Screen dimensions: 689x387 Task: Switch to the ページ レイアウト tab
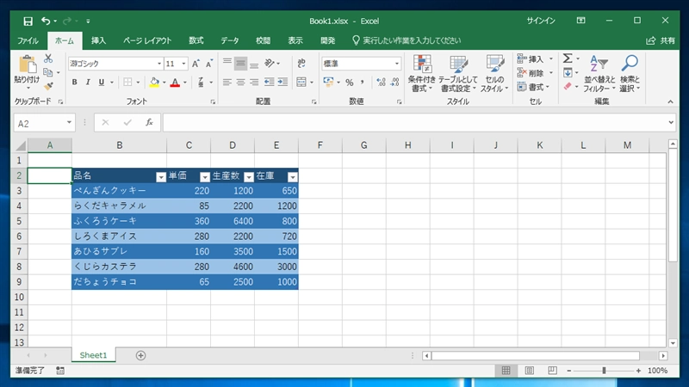pos(147,40)
